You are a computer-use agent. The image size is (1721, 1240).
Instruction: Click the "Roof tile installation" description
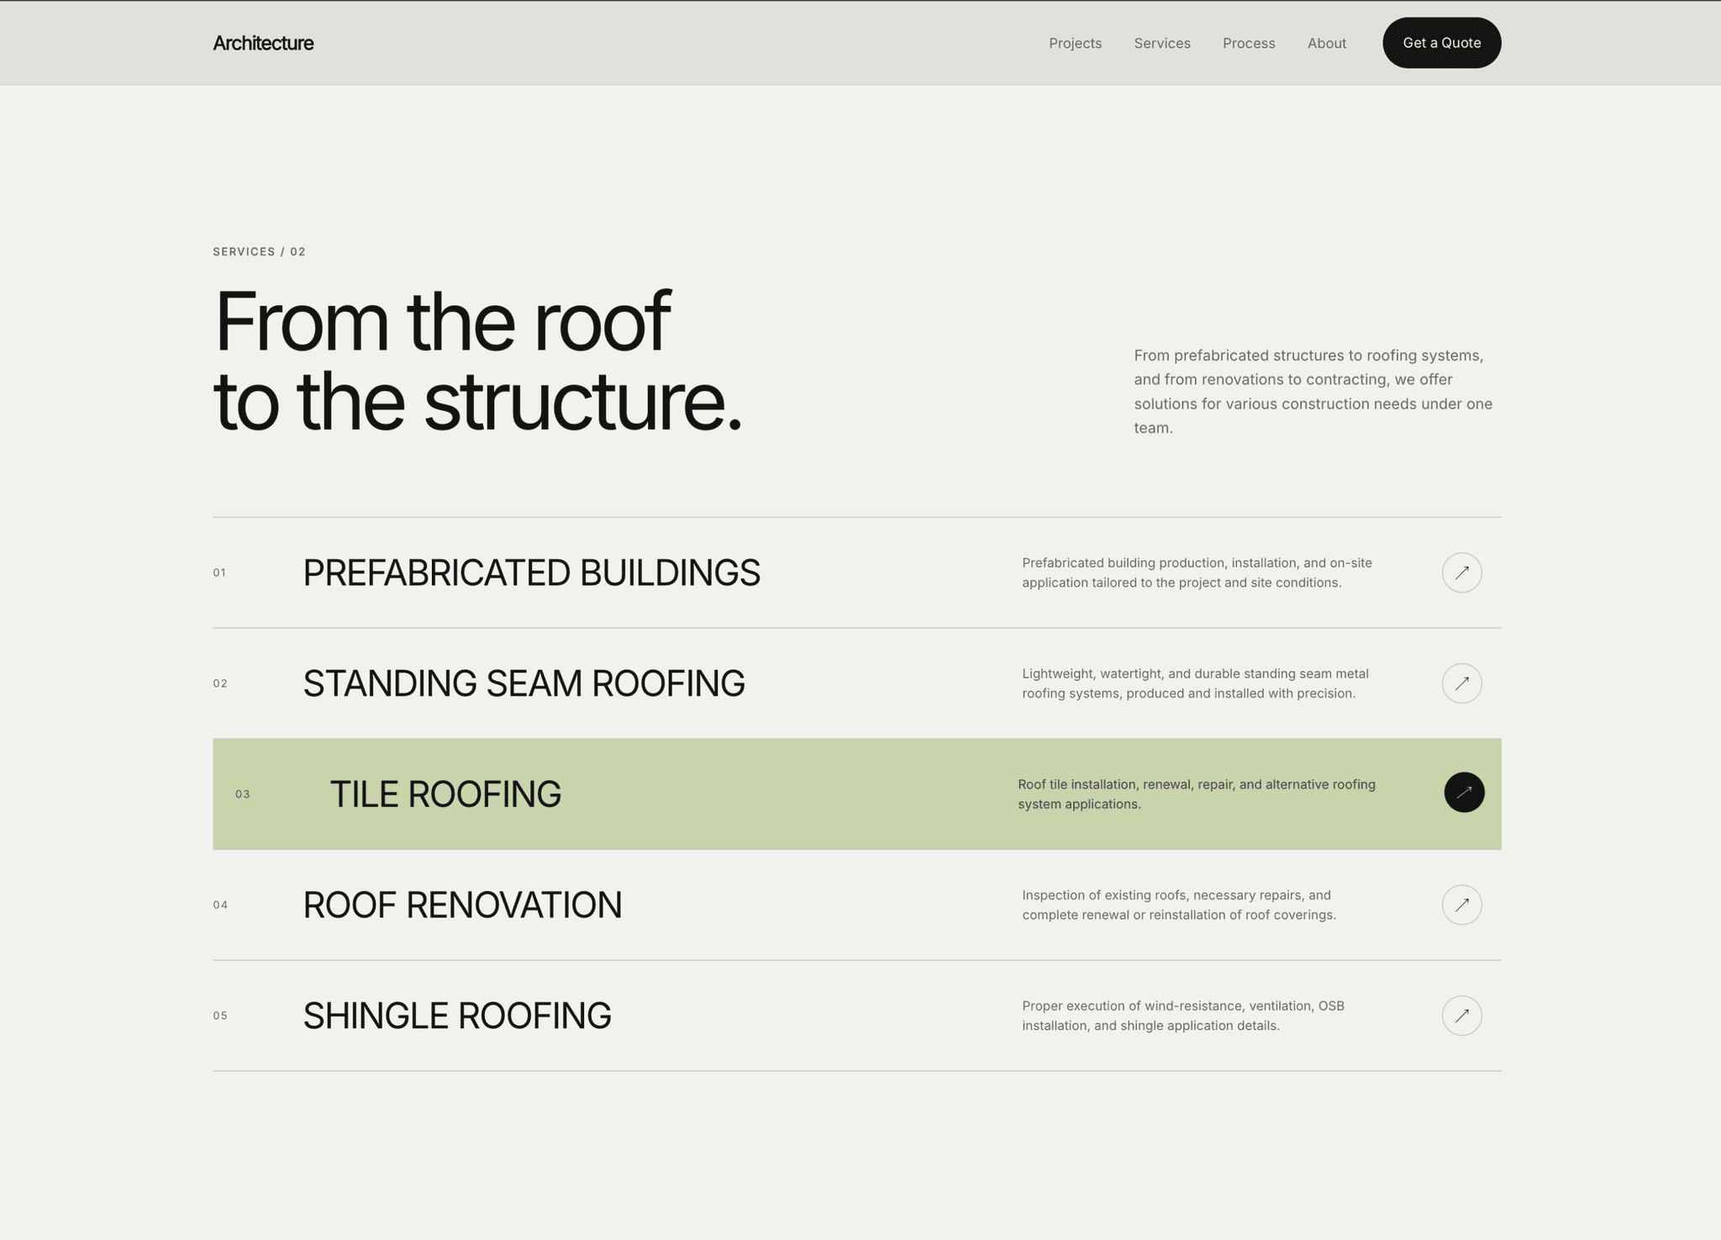(x=1197, y=794)
